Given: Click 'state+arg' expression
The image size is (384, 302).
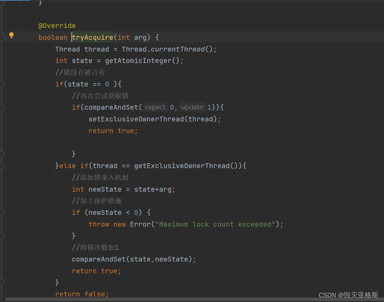Looking at the screenshot, I should 152,189.
